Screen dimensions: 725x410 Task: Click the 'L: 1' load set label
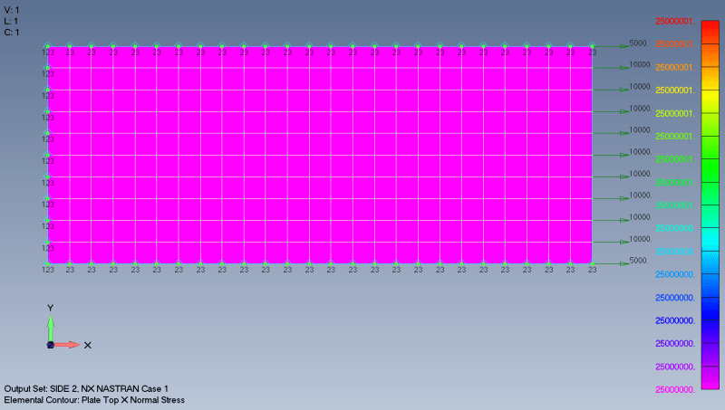coord(11,21)
